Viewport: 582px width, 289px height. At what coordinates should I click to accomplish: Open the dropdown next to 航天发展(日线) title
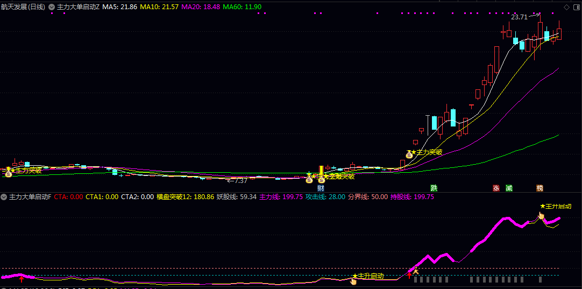click(51, 6)
